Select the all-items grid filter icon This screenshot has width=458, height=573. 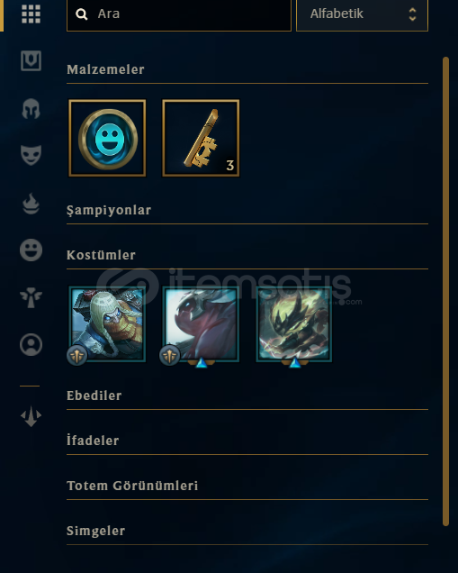point(31,14)
